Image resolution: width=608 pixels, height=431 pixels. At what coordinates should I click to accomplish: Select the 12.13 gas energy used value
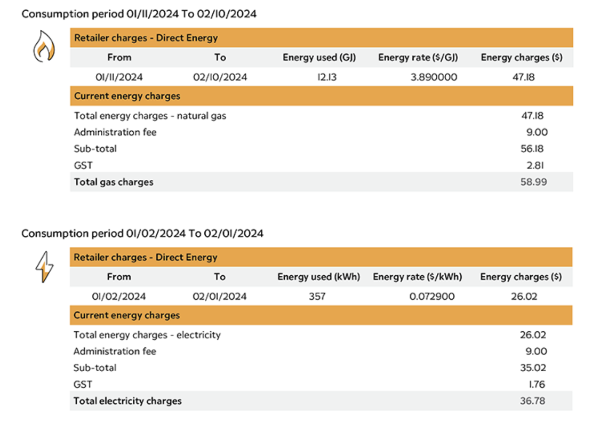click(x=320, y=77)
